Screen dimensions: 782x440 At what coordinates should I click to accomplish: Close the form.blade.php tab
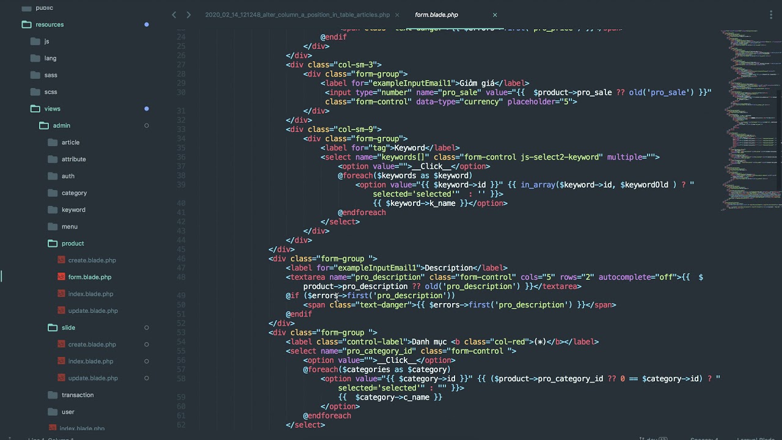pos(495,15)
